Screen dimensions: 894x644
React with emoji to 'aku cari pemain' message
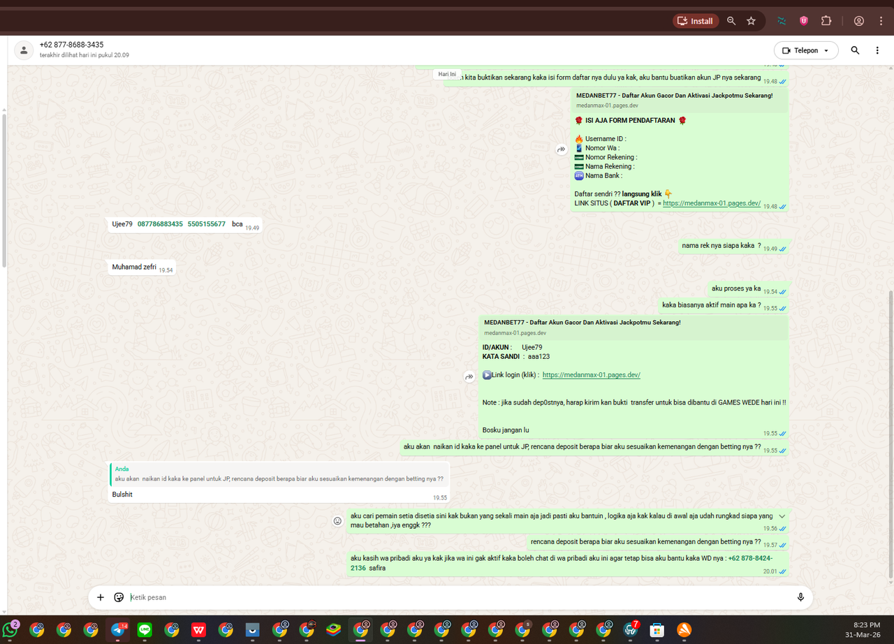[x=337, y=521]
